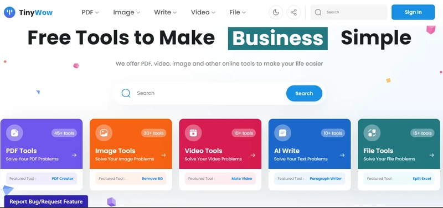Click the blue Search button
This screenshot has width=443, height=208.
click(x=304, y=93)
